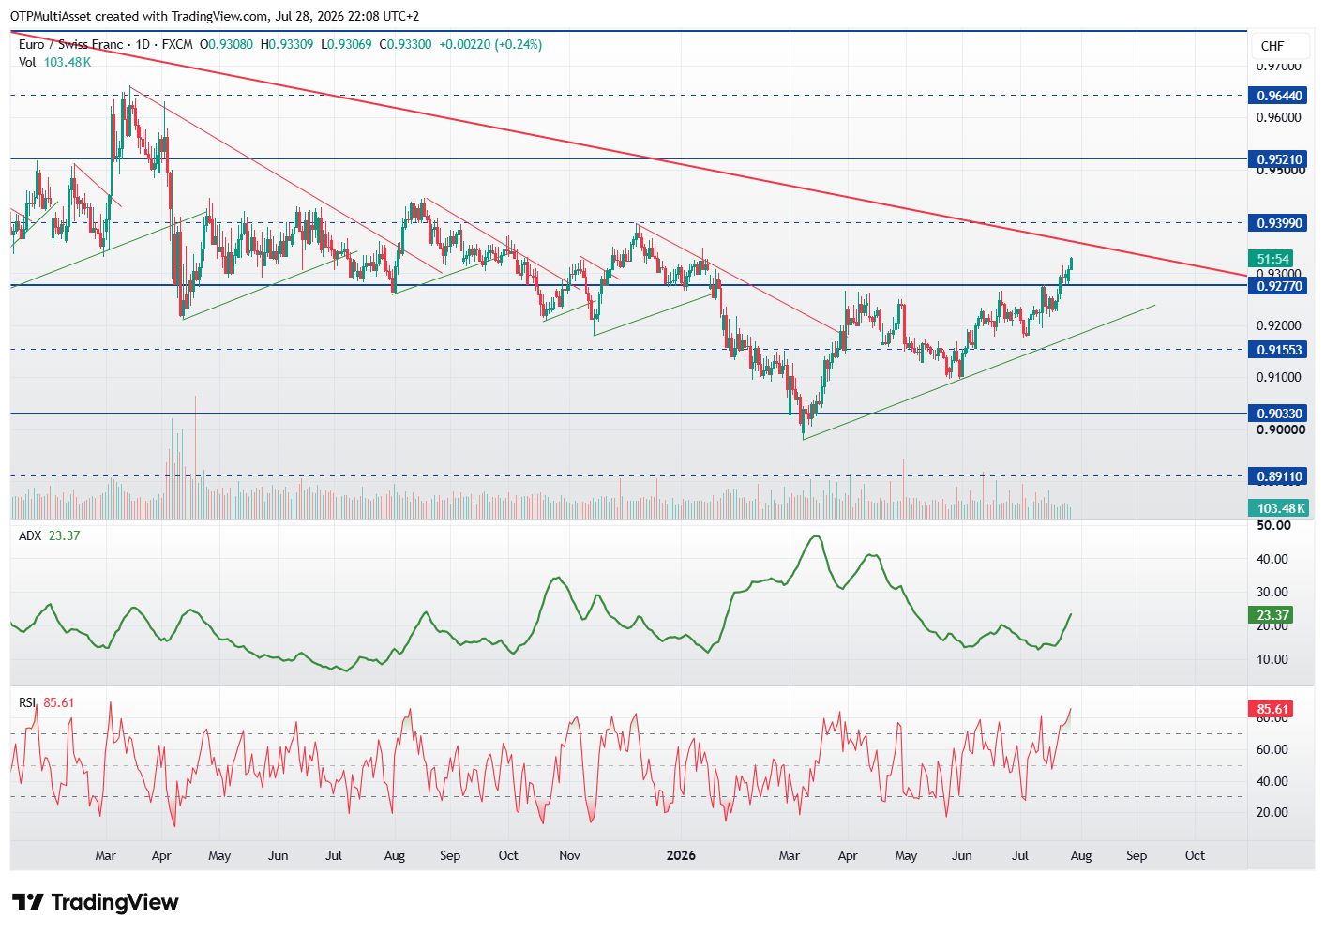Click the open value O0.93080

226,44
